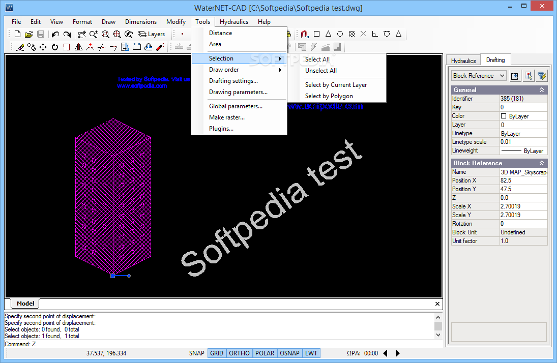The height and width of the screenshot is (363, 557).
Task: Toggle POLAR tracking in the status bar
Action: coord(265,353)
